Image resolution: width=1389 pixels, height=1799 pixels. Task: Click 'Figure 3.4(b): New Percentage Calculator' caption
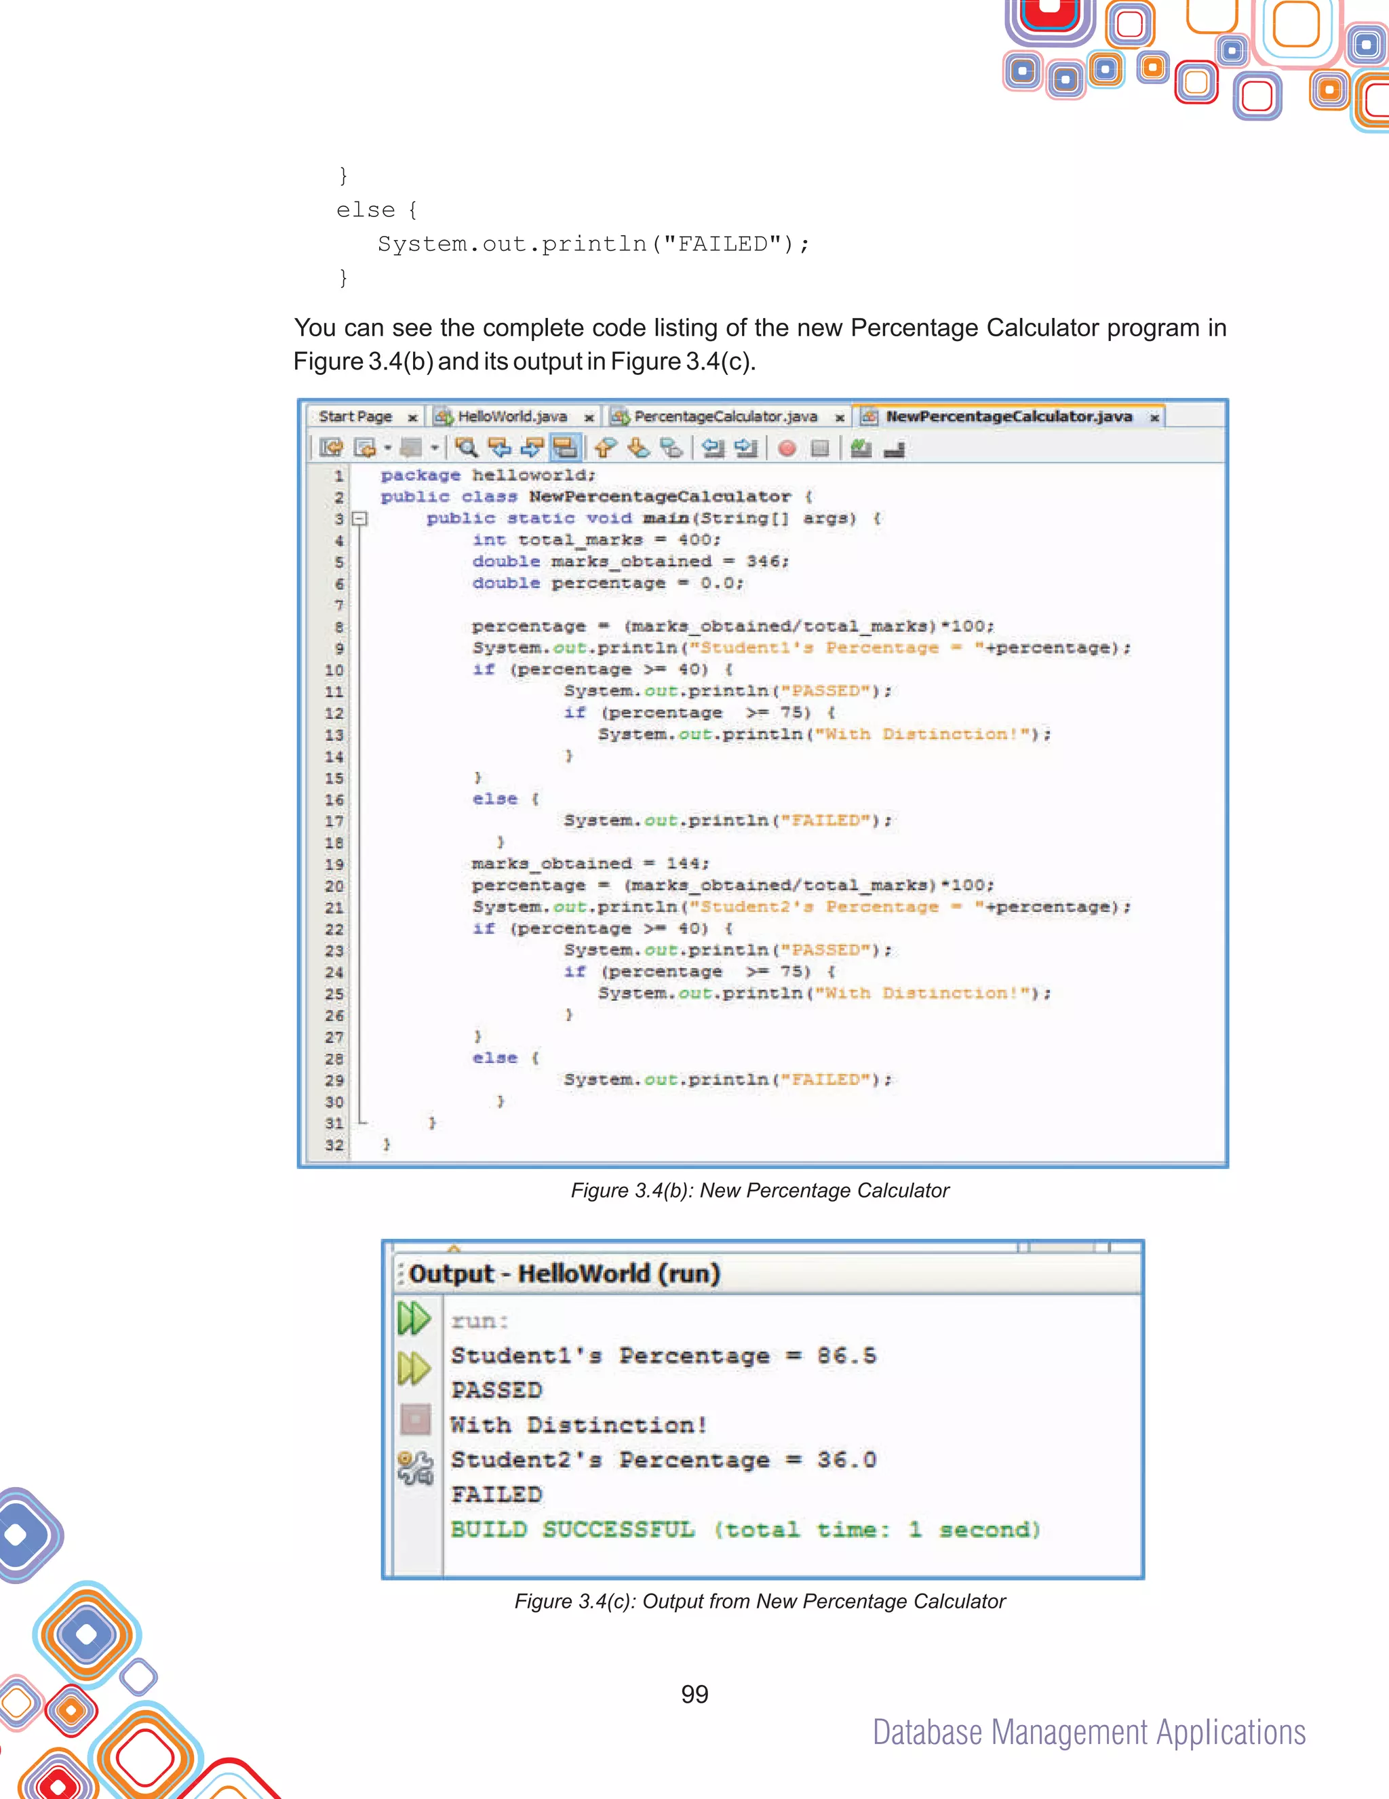[760, 1190]
